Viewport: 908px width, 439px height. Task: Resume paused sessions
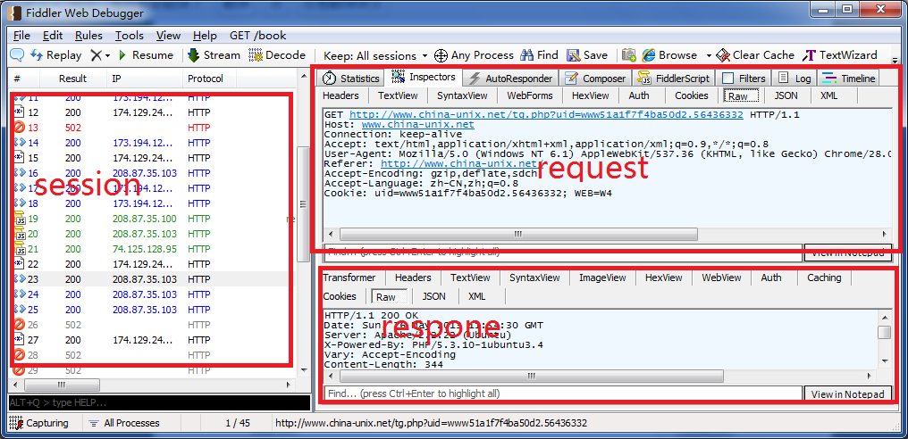pos(146,55)
